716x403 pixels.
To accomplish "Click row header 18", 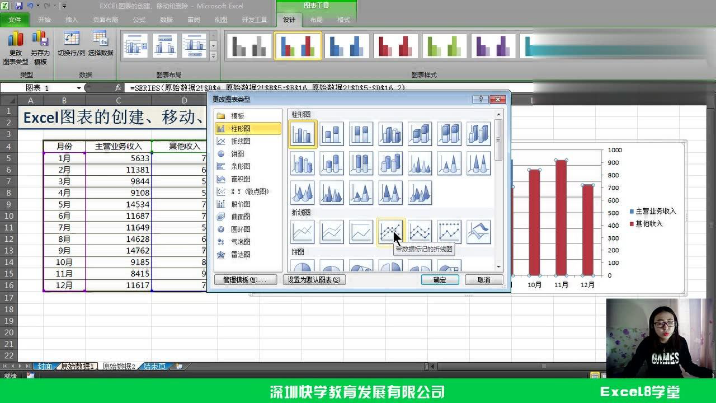I will [x=8, y=310].
